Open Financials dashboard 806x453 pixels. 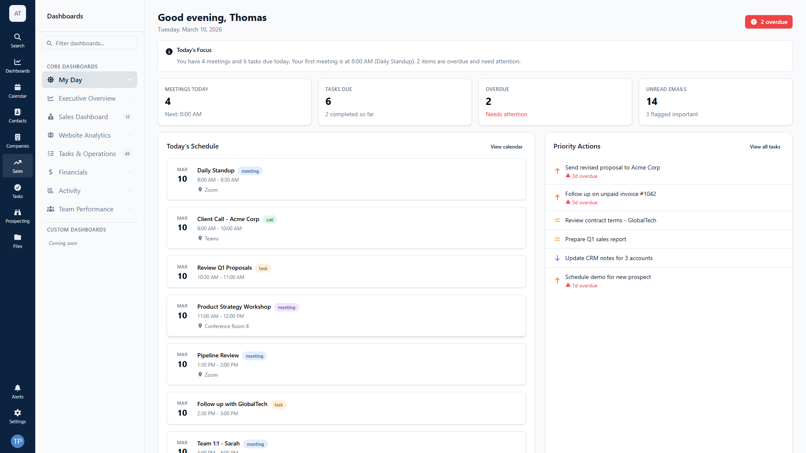89,172
